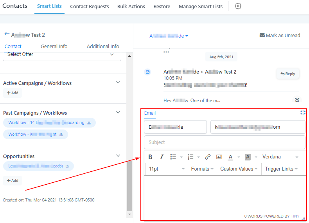Image resolution: width=309 pixels, height=223 pixels.
Task: Open the Verdana font dropdown
Action: tap(280, 157)
